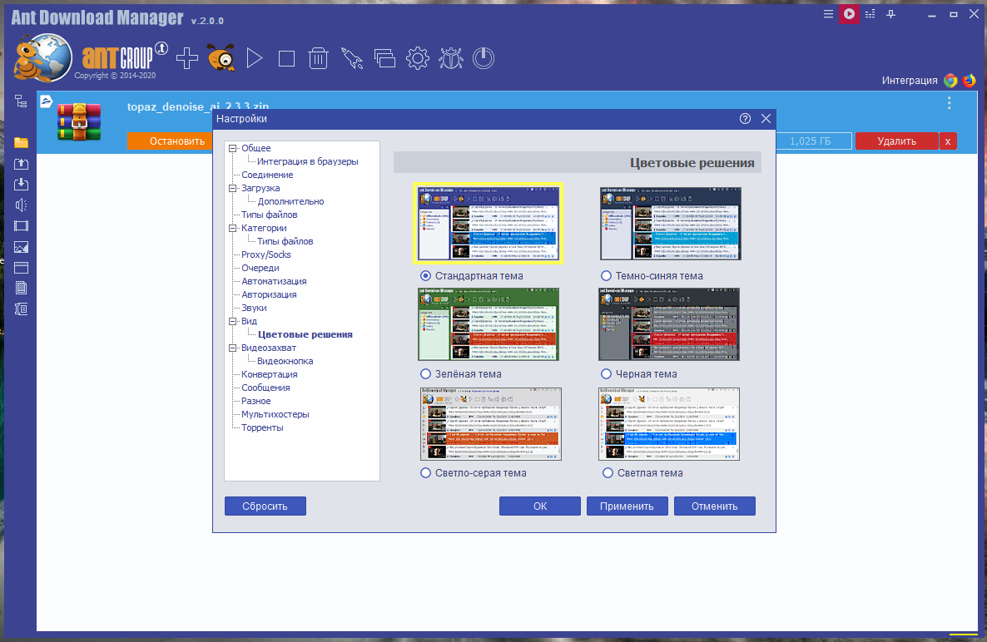
Task: Click the Chrome integration icon
Action: (x=950, y=81)
